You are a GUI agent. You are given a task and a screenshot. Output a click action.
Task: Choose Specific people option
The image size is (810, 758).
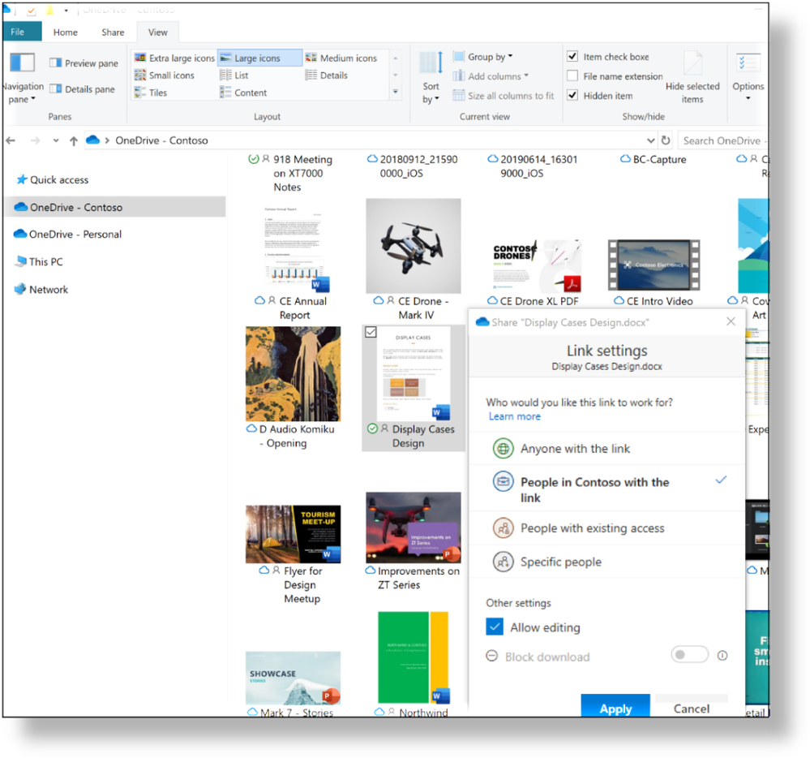pos(607,562)
